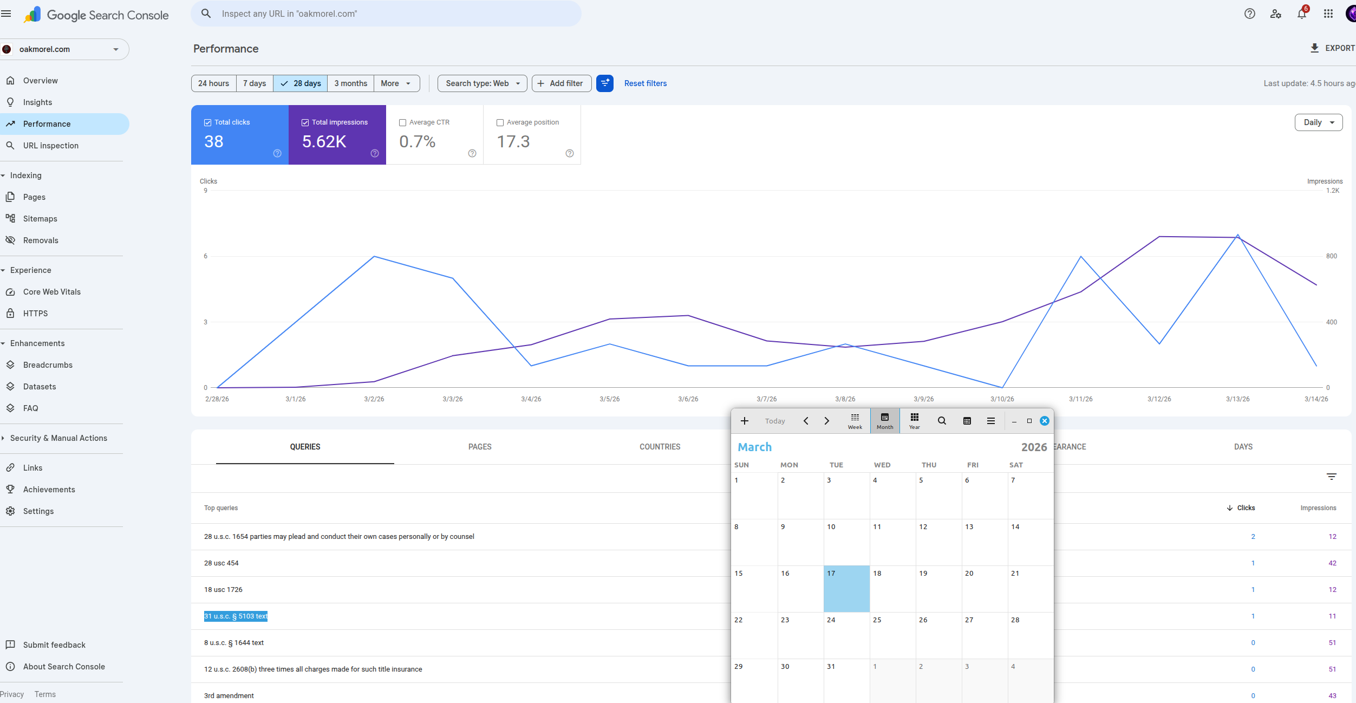Enable the Average position checkbox
The height and width of the screenshot is (703, 1356).
click(500, 122)
